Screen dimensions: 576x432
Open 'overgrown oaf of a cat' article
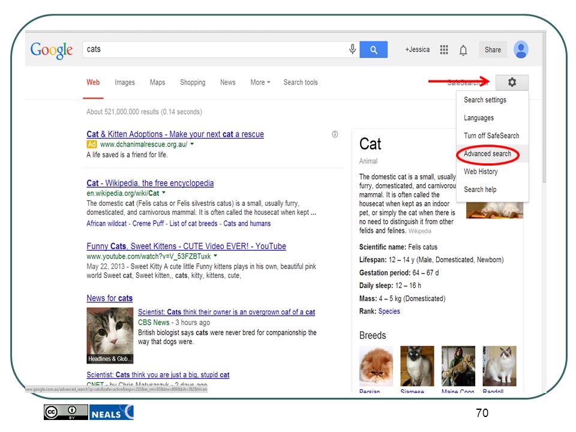click(226, 312)
